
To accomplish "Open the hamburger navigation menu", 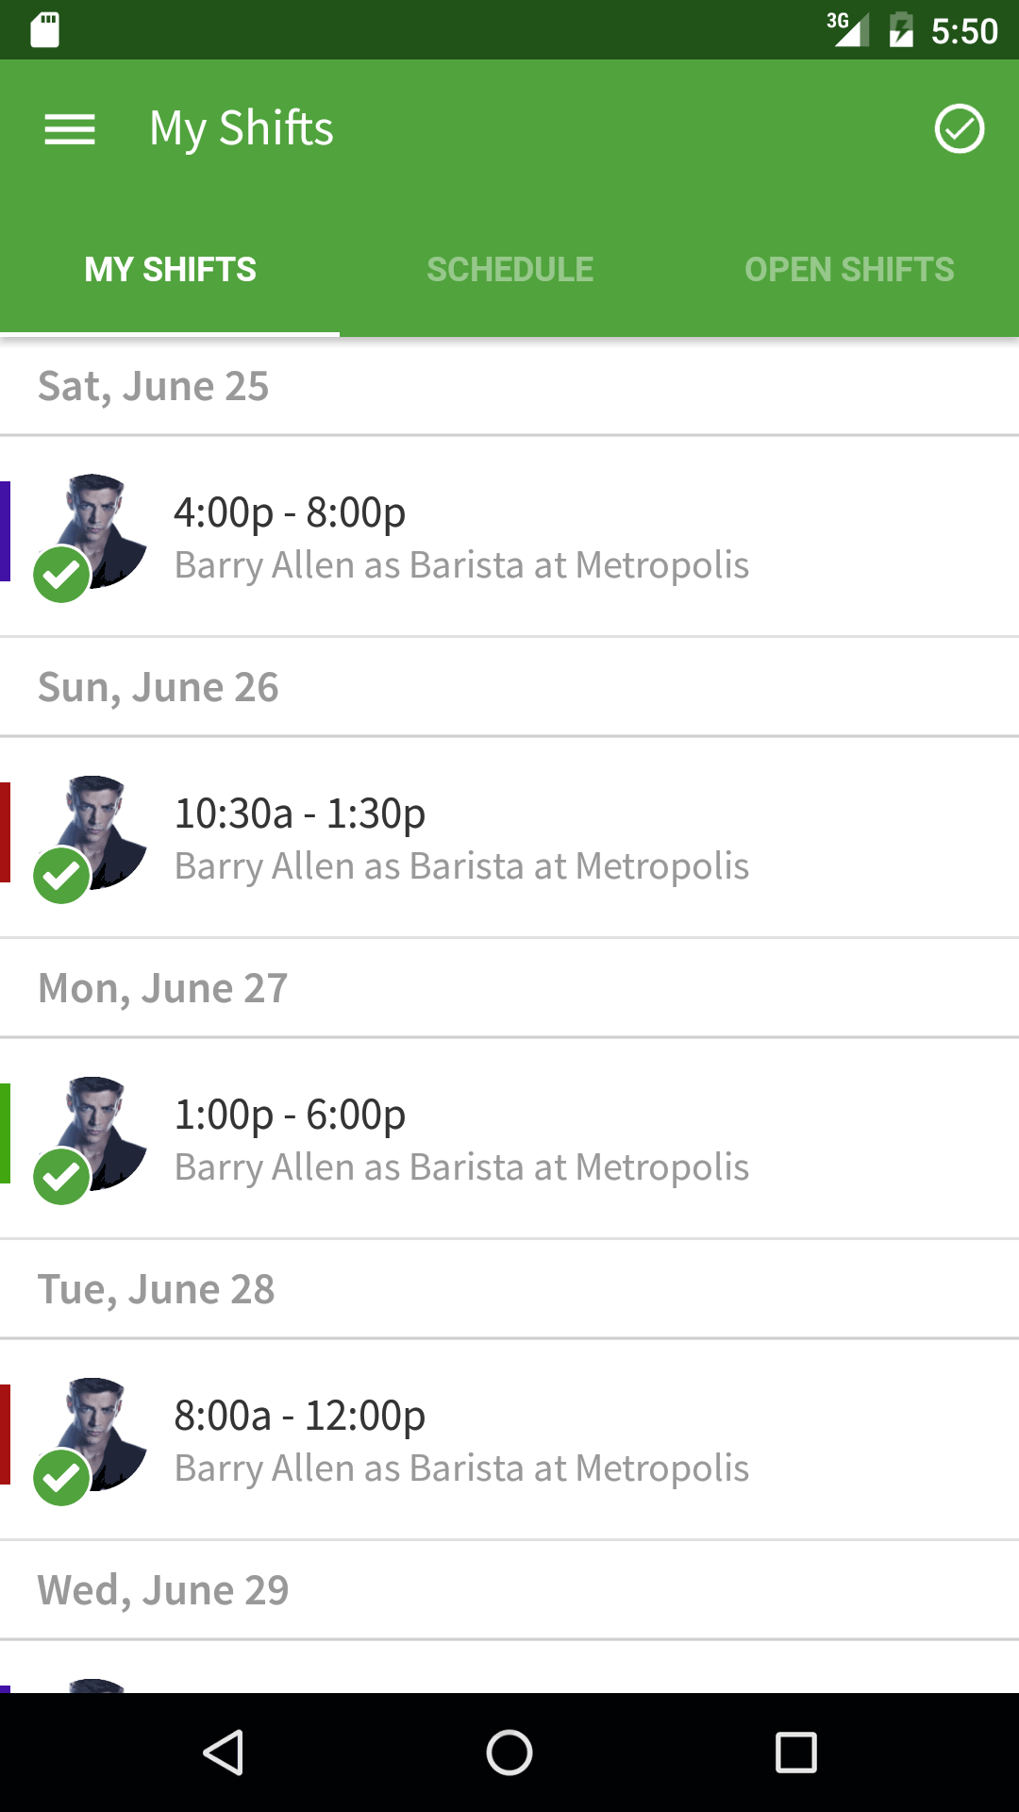I will pos(70,129).
